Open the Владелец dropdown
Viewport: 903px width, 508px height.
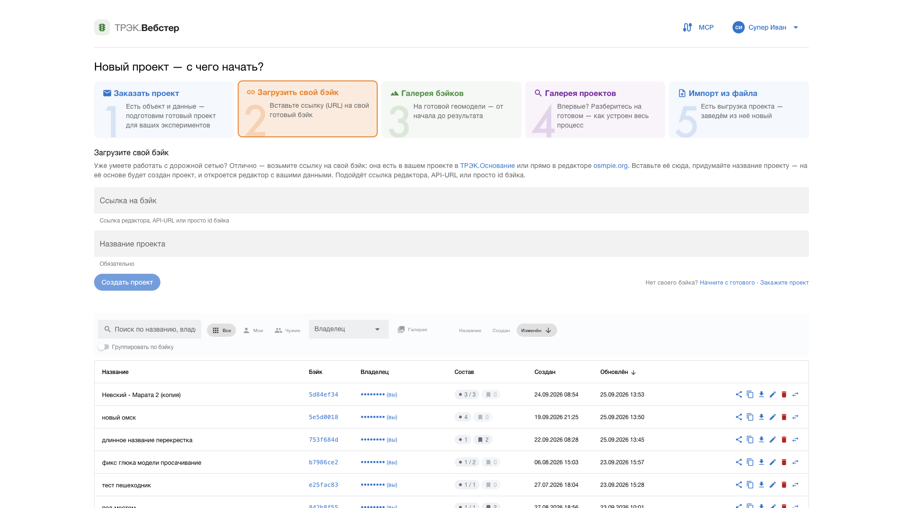349,329
